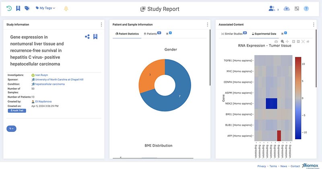The width and height of the screenshot is (322, 169).
Task: Open News footer link
Action: coord(284,166)
